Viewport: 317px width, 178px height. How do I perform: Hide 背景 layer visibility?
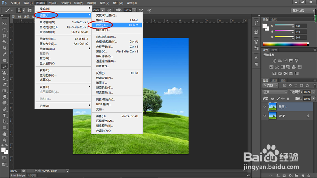click(x=265, y=116)
